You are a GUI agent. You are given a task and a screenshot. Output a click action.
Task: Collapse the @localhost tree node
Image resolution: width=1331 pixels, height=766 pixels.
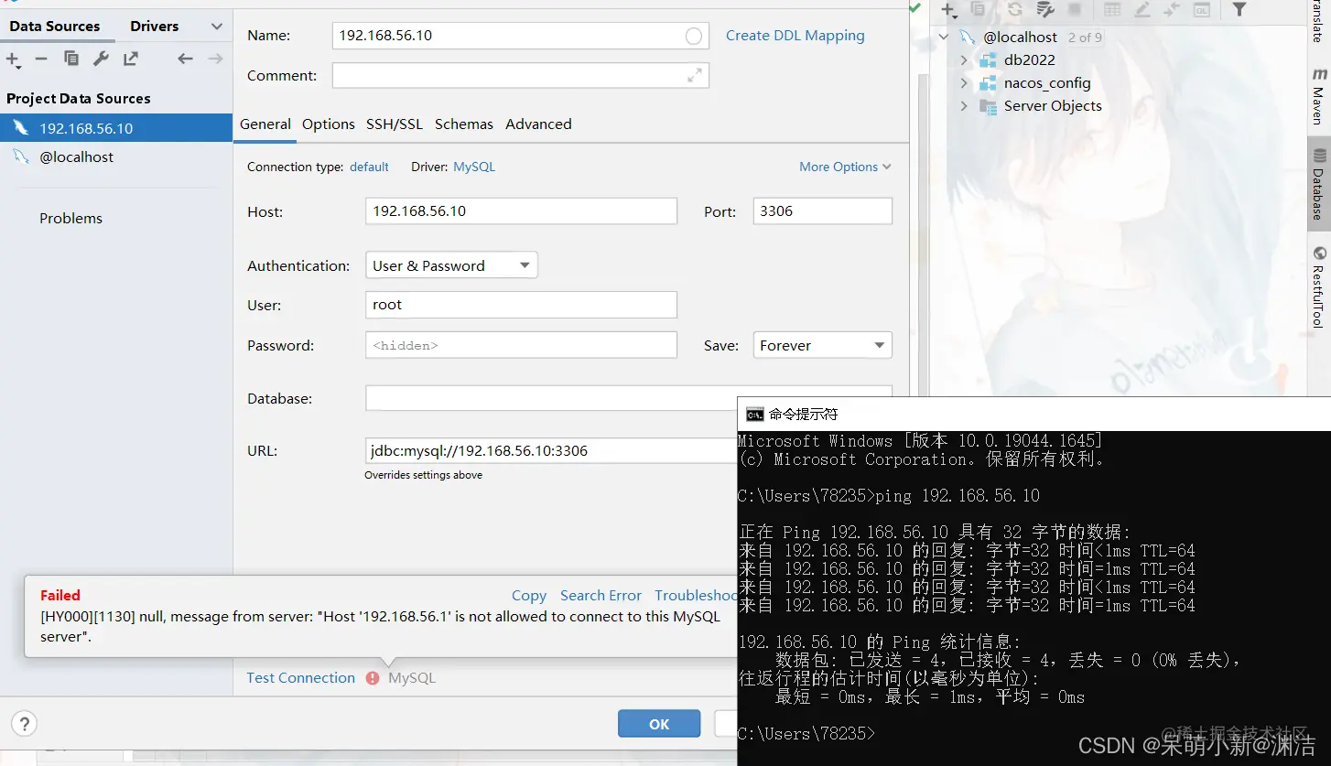(944, 38)
